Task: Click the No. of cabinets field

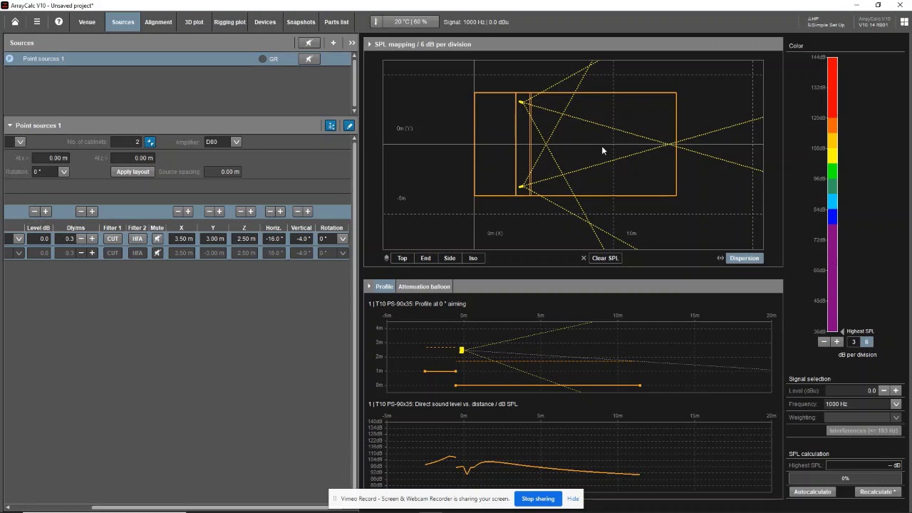Action: click(126, 142)
